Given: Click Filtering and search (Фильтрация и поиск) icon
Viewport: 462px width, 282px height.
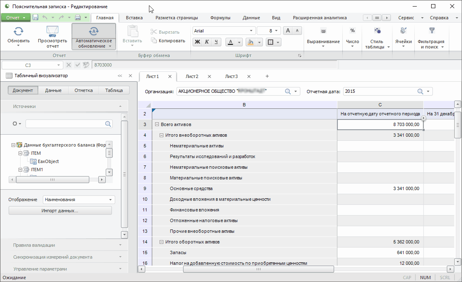Looking at the screenshot, I should pos(431,31).
